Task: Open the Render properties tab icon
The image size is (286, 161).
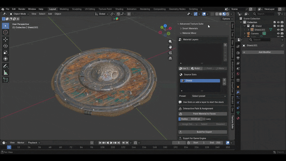Action: (238, 53)
